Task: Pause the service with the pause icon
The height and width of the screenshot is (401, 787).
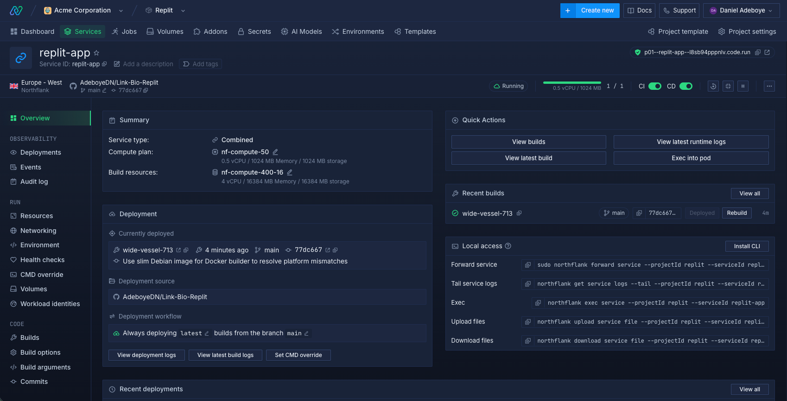Action: point(743,86)
